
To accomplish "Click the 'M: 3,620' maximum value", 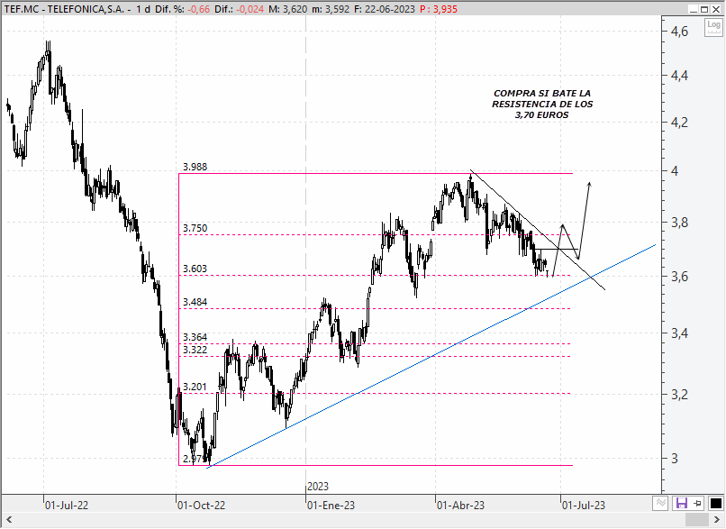I will pos(287,9).
